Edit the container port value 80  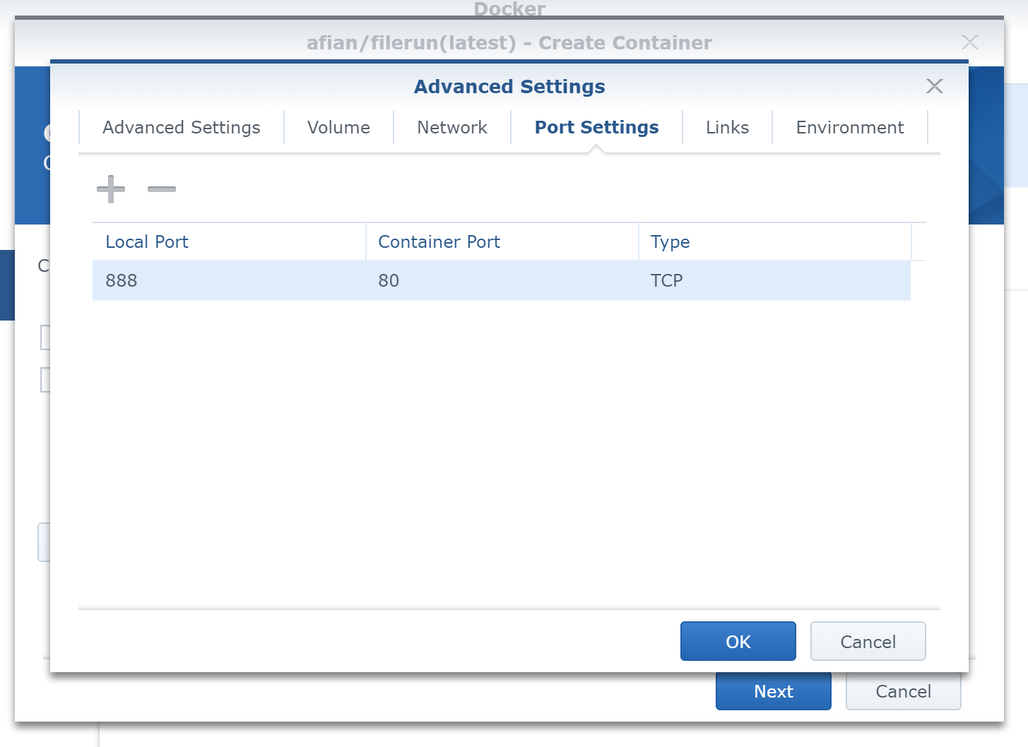coord(389,281)
